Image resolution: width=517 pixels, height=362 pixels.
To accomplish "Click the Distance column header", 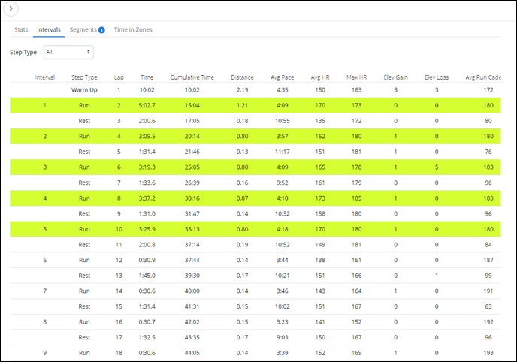I will click(242, 77).
